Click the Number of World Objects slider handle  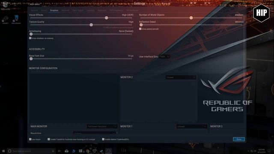click(x=191, y=18)
